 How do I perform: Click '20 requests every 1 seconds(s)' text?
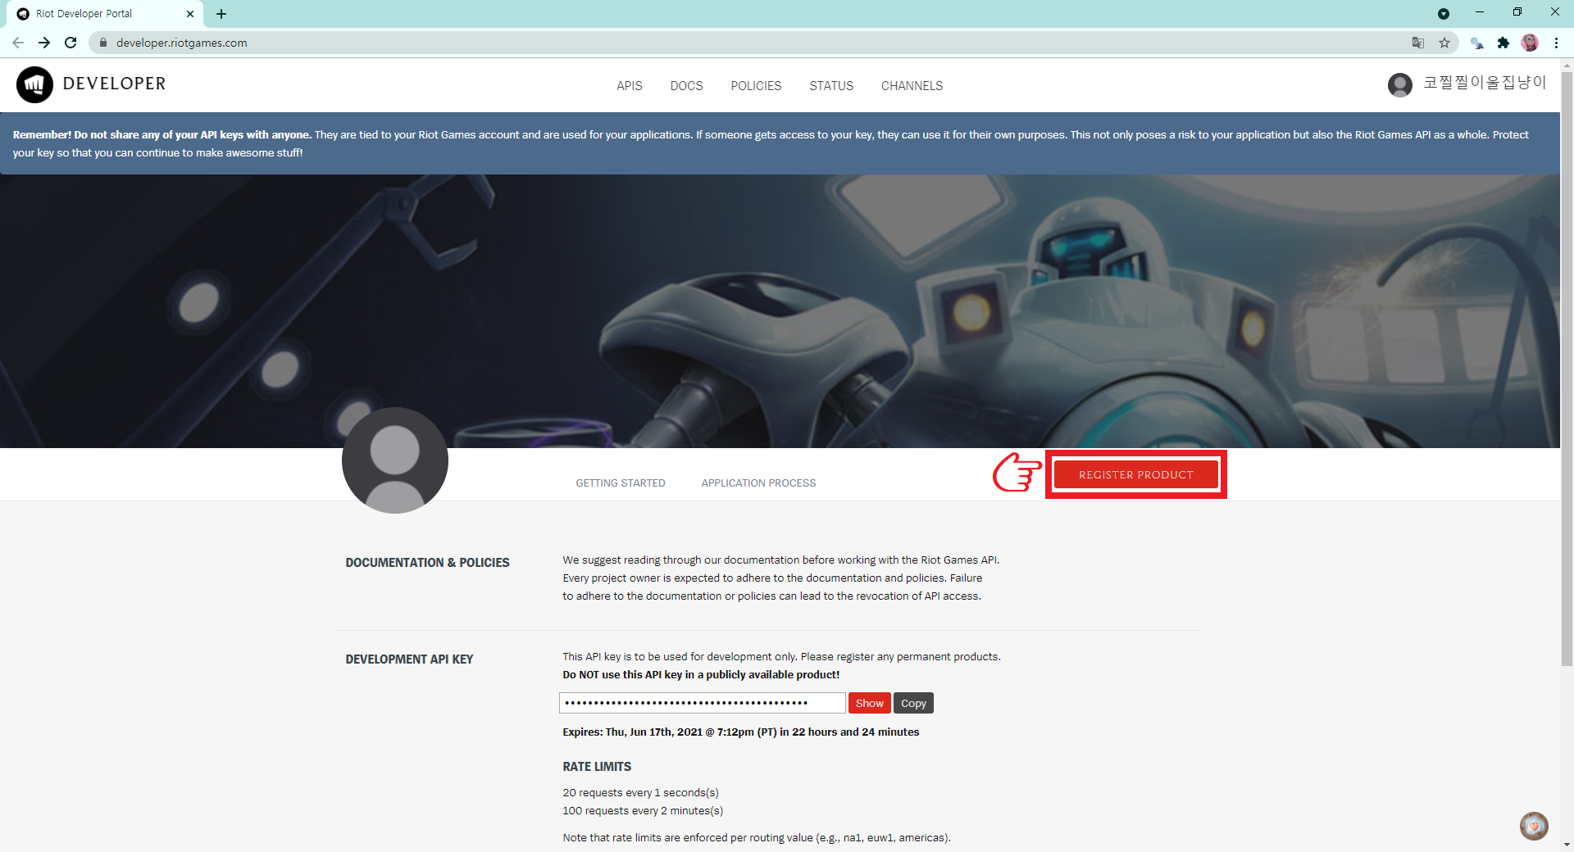click(640, 793)
